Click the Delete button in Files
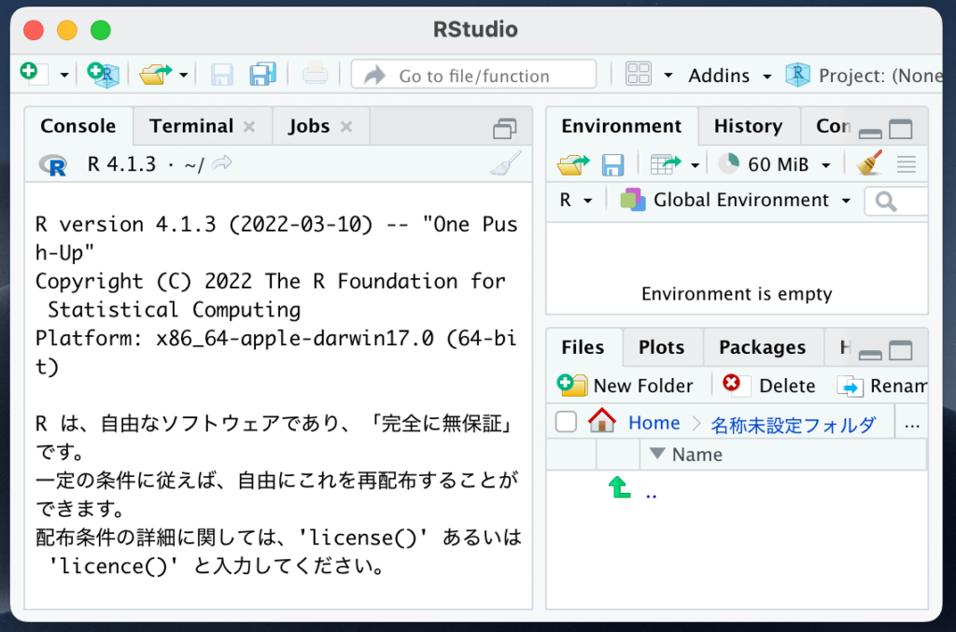Screen dimensions: 956x632 tap(769, 386)
